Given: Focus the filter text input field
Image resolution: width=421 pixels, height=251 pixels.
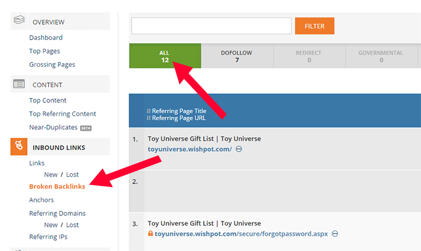Looking at the screenshot, I should [211, 26].
